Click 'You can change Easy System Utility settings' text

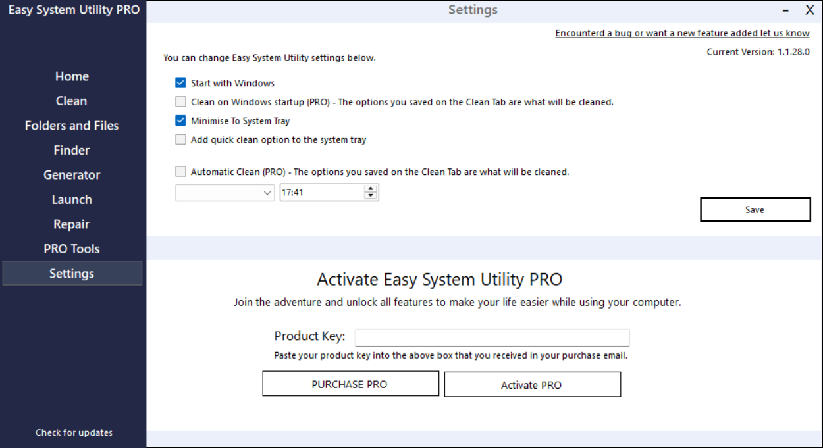(269, 58)
